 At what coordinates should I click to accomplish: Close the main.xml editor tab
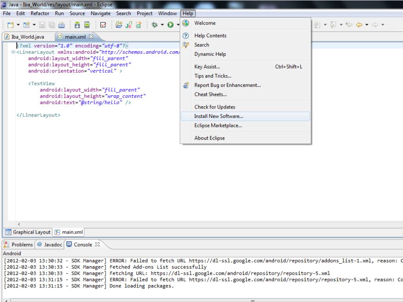[91, 37]
